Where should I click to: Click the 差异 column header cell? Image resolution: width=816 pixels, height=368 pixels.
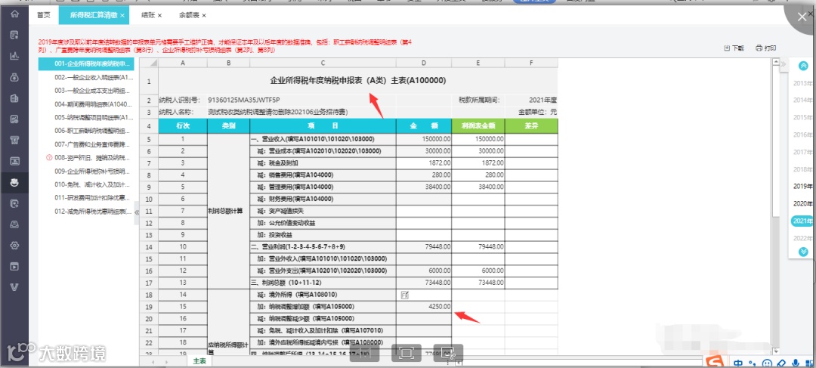pos(531,126)
